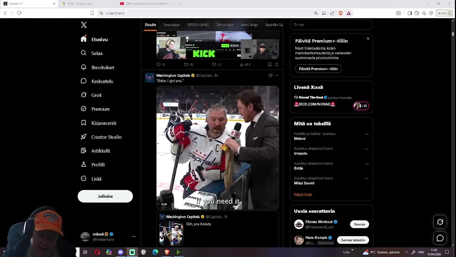Open the Brave Wallet icon
This screenshot has height=257, width=456.
tap(417, 13)
